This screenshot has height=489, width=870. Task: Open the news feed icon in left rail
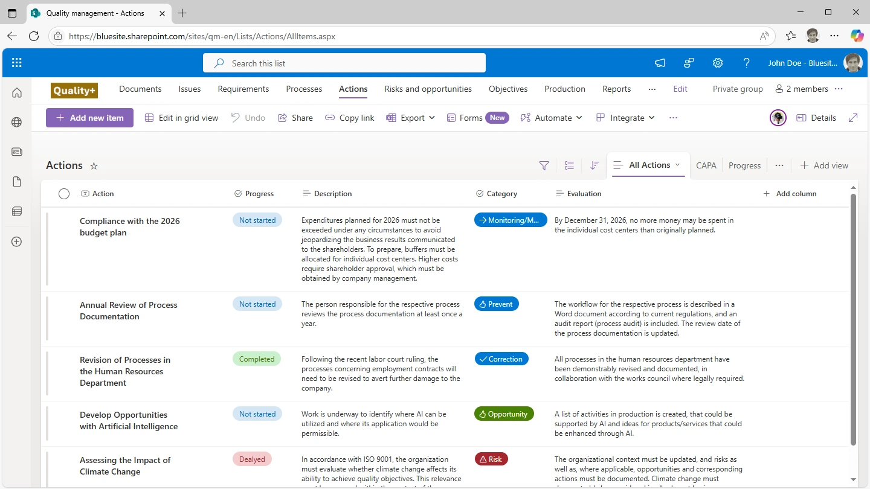[17, 152]
